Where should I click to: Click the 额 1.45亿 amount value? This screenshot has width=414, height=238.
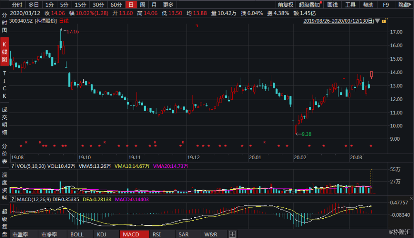coord(304,13)
